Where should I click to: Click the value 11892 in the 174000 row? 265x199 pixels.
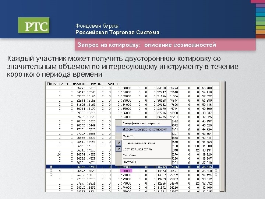(162, 188)
